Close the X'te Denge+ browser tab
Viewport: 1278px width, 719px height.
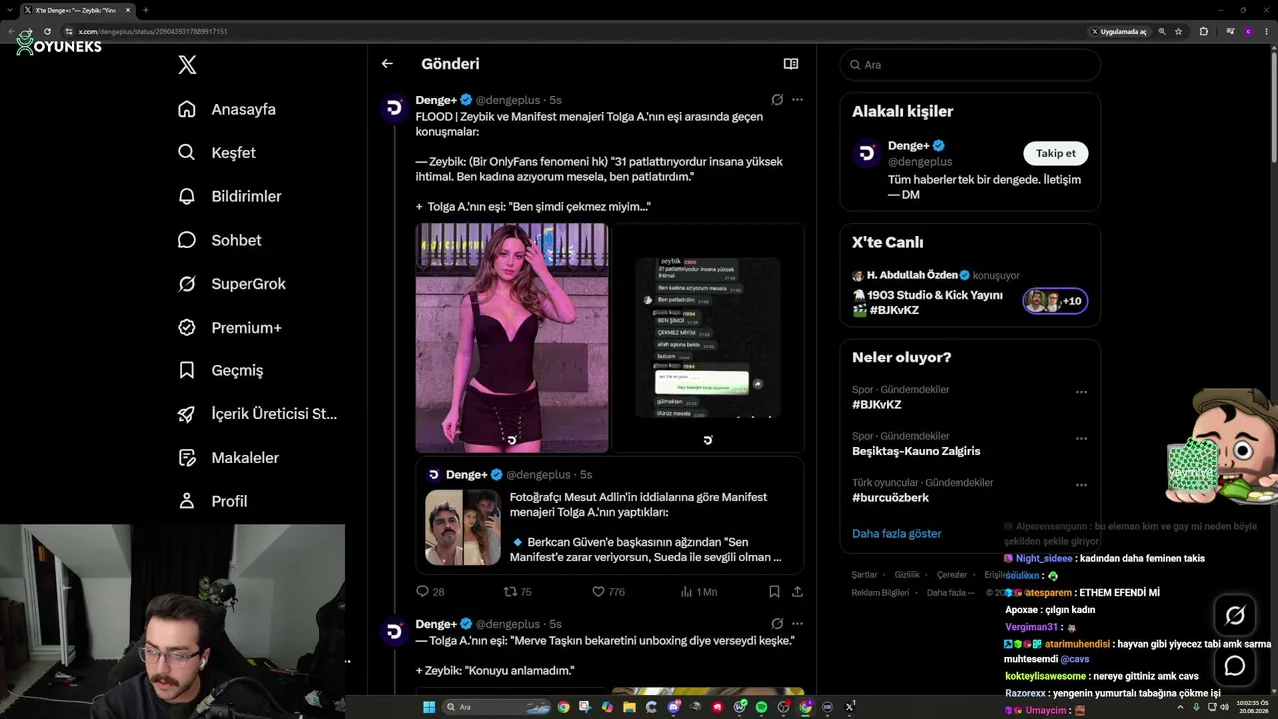click(x=128, y=10)
